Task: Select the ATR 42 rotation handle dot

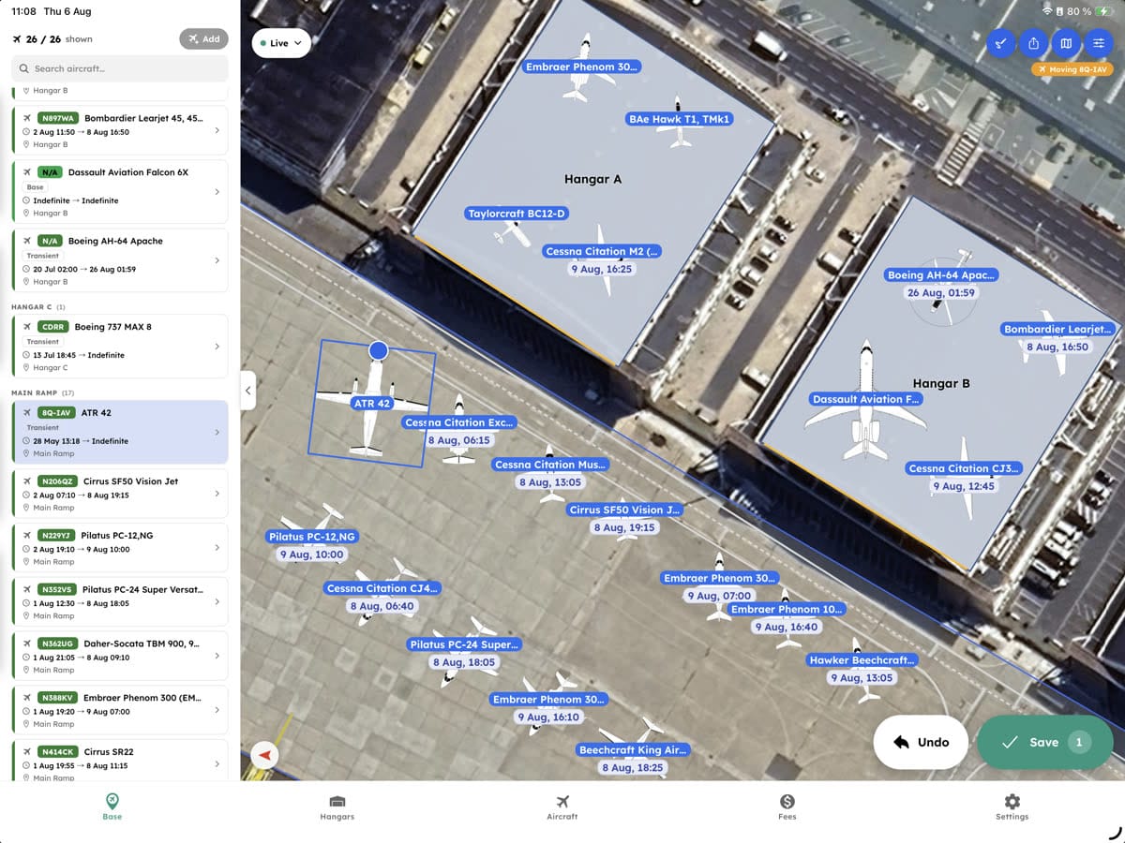Action: click(x=378, y=350)
